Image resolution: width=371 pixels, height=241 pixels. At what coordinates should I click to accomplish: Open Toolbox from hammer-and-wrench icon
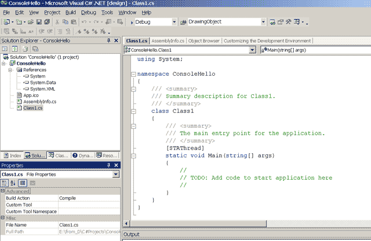pos(289,22)
